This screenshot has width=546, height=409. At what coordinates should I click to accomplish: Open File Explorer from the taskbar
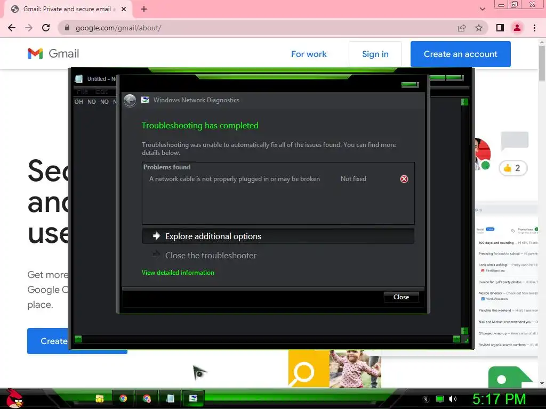[x=100, y=398]
